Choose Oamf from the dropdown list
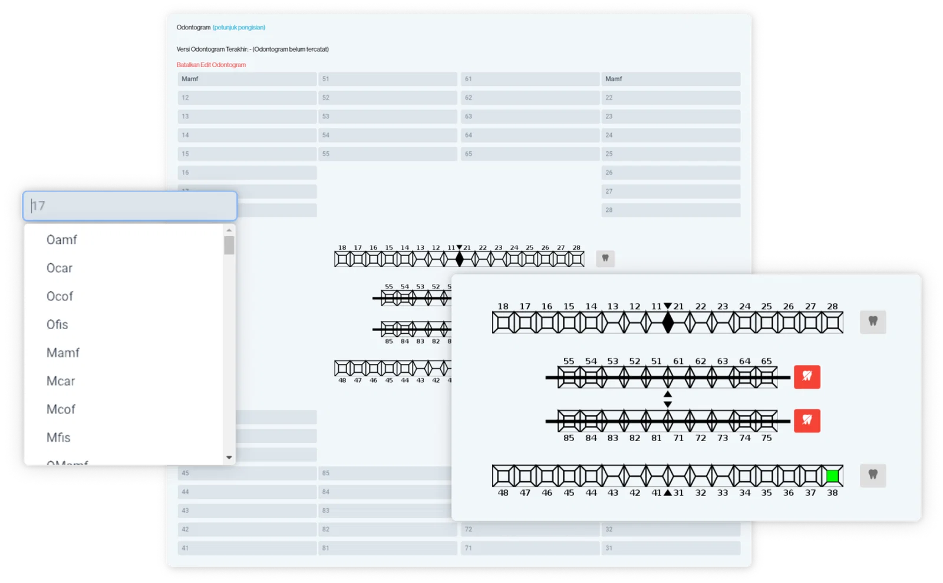The width and height of the screenshot is (943, 583). (x=62, y=240)
